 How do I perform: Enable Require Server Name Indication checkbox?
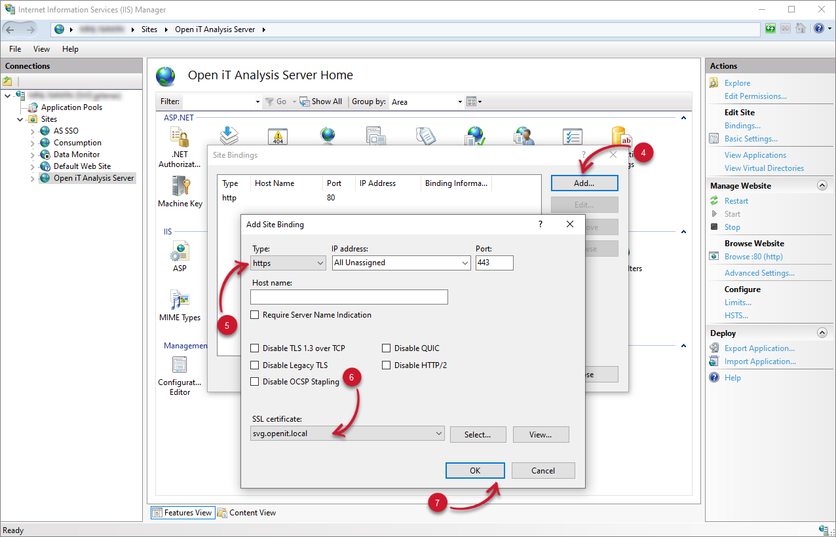[x=255, y=315]
